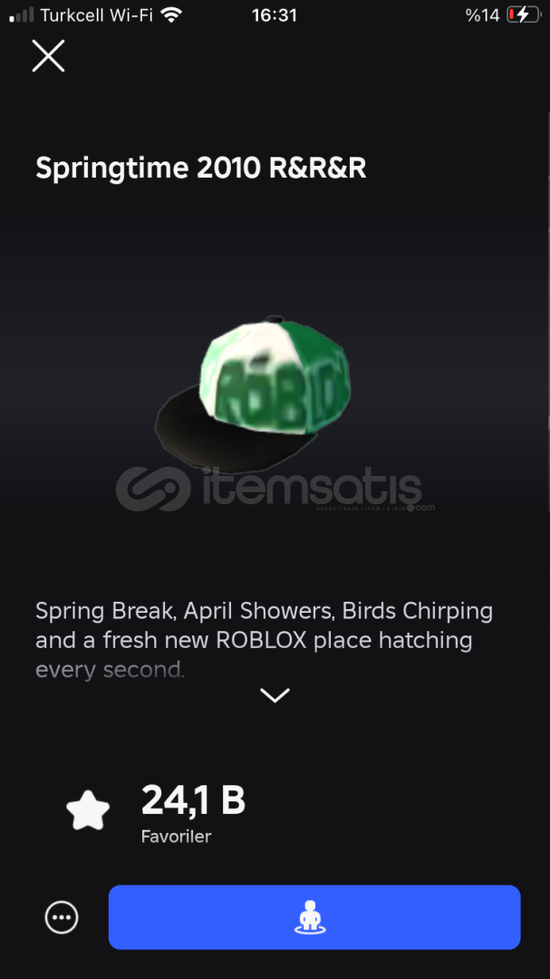Tap the 16:31 clock in status bar
The width and height of the screenshot is (550, 979).
(274, 15)
